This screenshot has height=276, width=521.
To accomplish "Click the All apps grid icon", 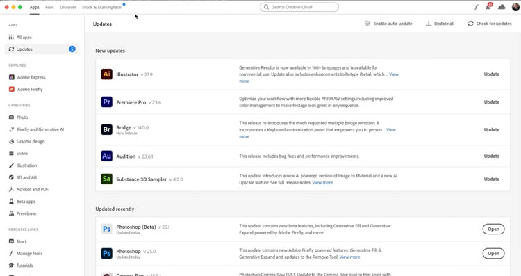I will click(x=11, y=37).
